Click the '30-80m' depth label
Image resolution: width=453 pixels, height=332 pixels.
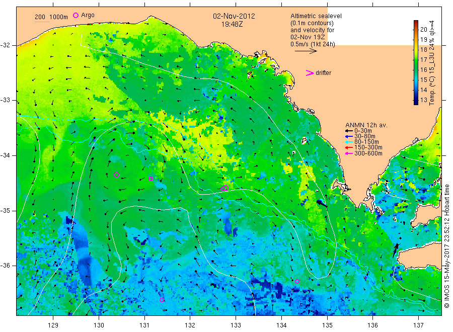point(365,136)
